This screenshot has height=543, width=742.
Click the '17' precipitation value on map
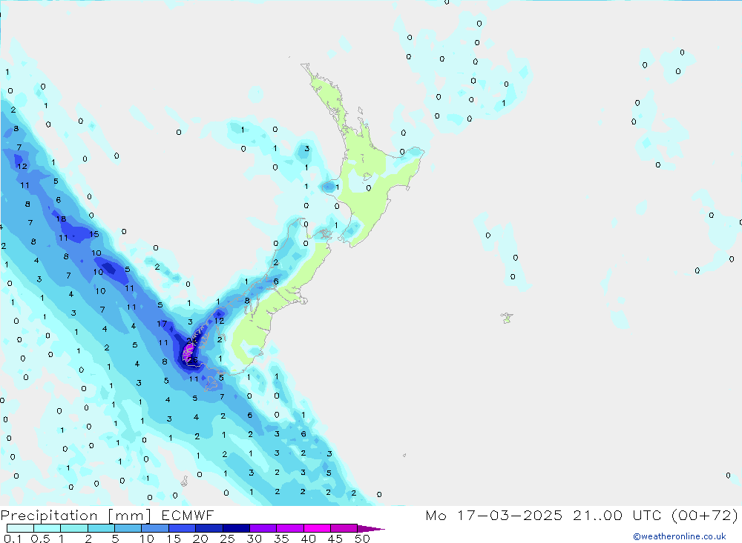pos(162,324)
